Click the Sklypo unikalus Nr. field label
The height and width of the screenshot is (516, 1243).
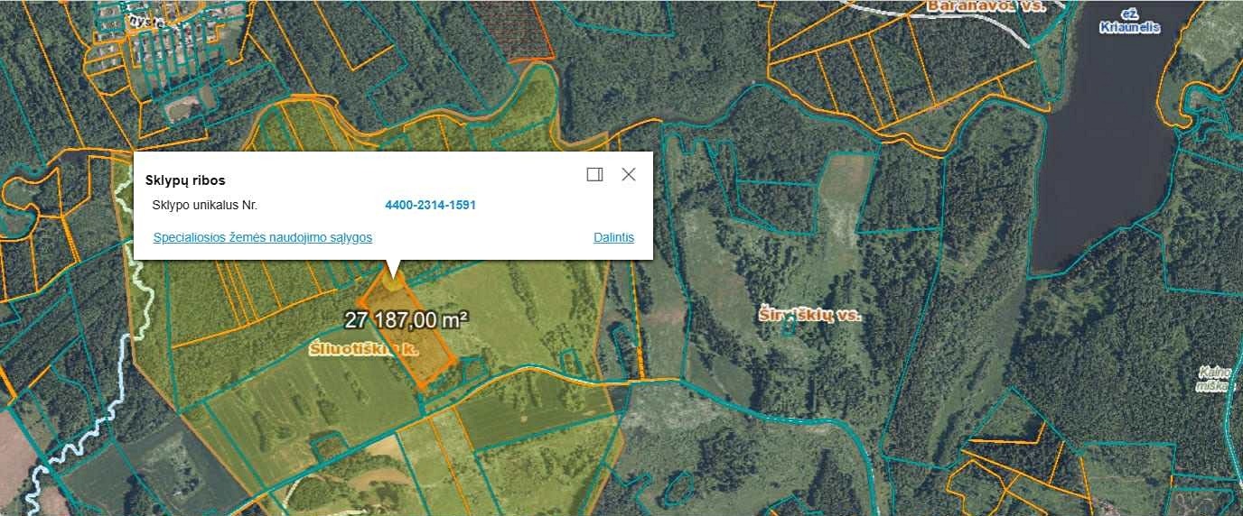(205, 205)
